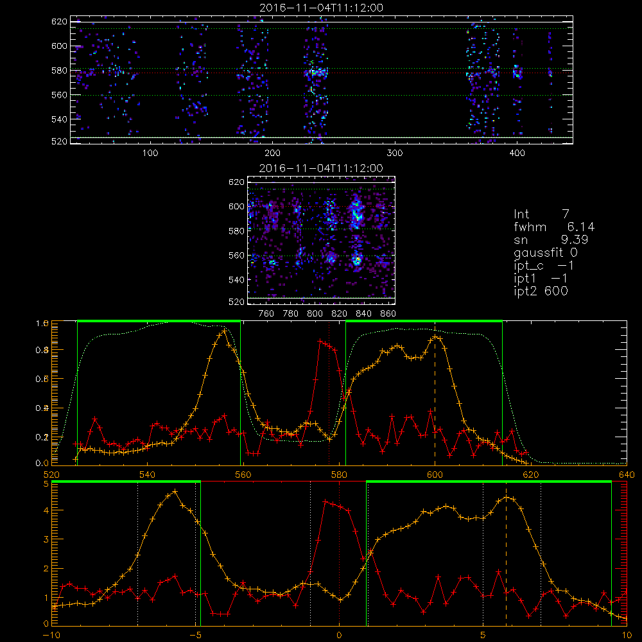Click the thick green bar spanning 581–614 in profile plot
This screenshot has width=642, height=642.
[x=424, y=321]
